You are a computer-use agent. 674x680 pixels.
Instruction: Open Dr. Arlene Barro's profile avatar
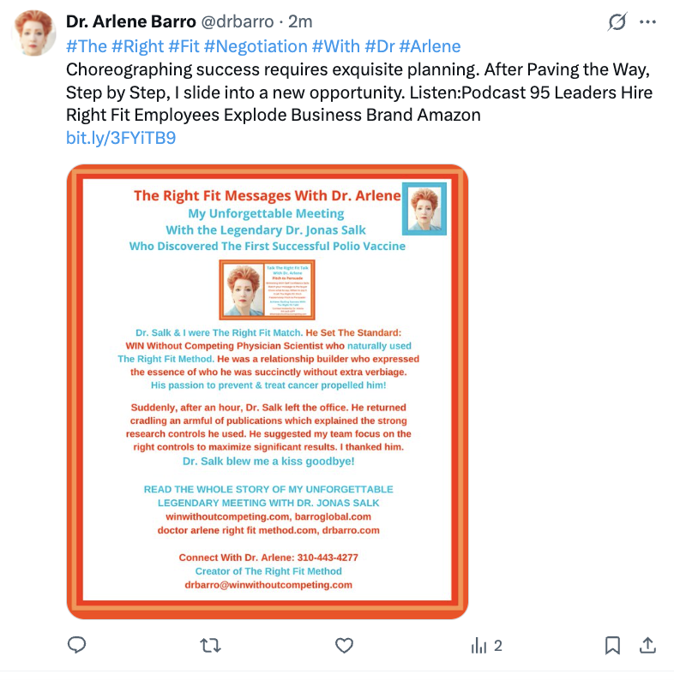point(34,33)
